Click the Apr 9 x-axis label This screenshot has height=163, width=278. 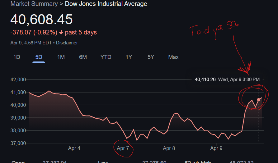(x=216, y=148)
